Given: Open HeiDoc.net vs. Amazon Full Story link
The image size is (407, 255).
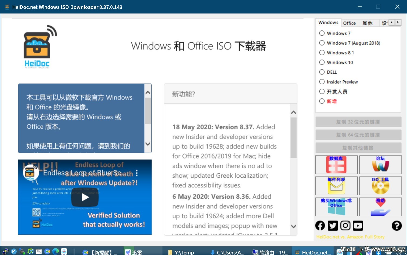Looking at the screenshot, I should click(x=350, y=237).
